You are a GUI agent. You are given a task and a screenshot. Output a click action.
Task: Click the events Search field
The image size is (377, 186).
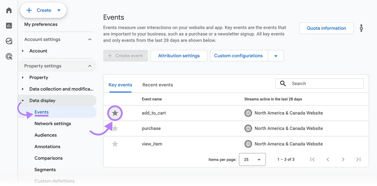point(320,83)
